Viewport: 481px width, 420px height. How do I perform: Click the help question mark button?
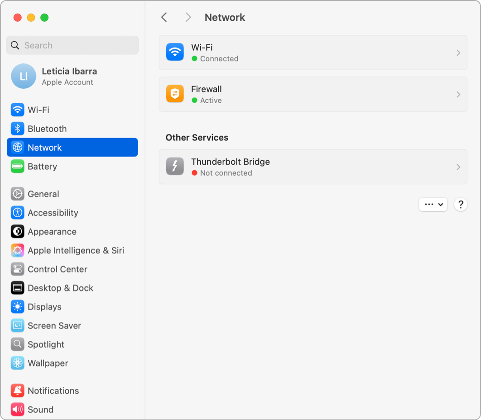point(460,205)
